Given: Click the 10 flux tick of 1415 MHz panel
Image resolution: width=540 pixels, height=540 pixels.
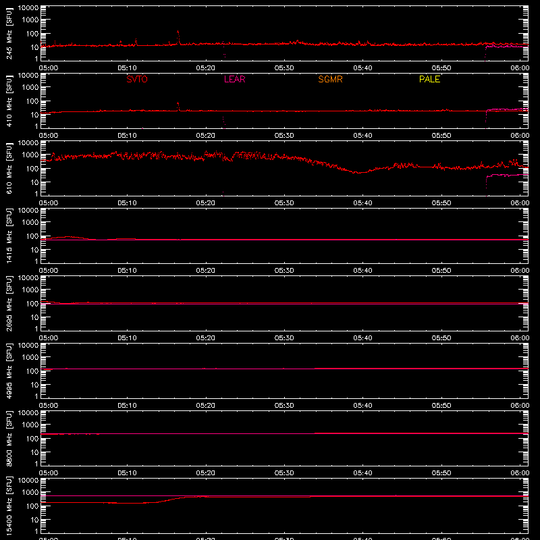Looking at the screenshot, I should 34,250.
